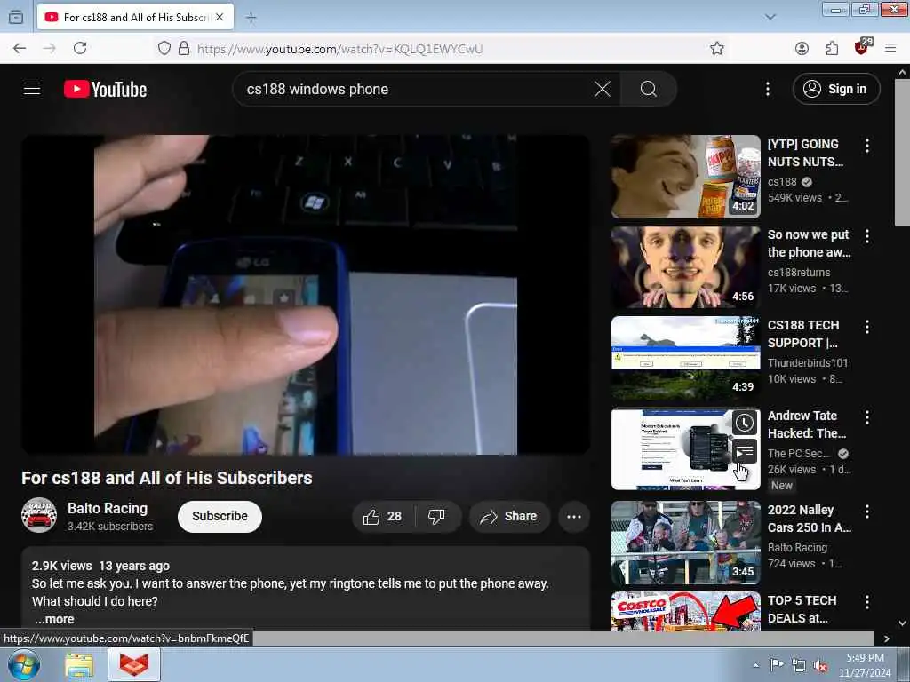Reload the page
The height and width of the screenshot is (682, 910).
click(80, 48)
